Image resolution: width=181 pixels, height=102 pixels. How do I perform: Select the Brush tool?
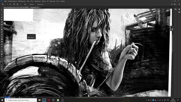tap(2, 27)
